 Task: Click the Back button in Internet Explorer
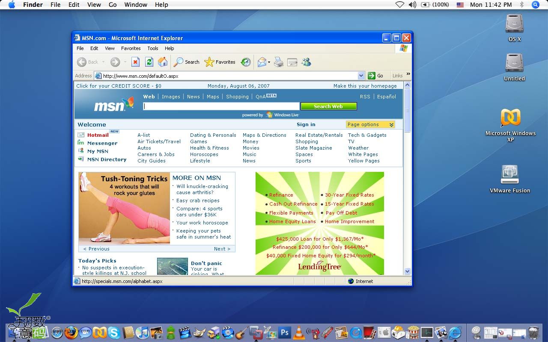pyautogui.click(x=88, y=62)
